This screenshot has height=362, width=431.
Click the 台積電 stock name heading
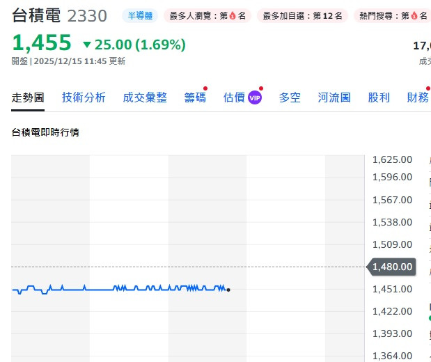[x=36, y=15]
